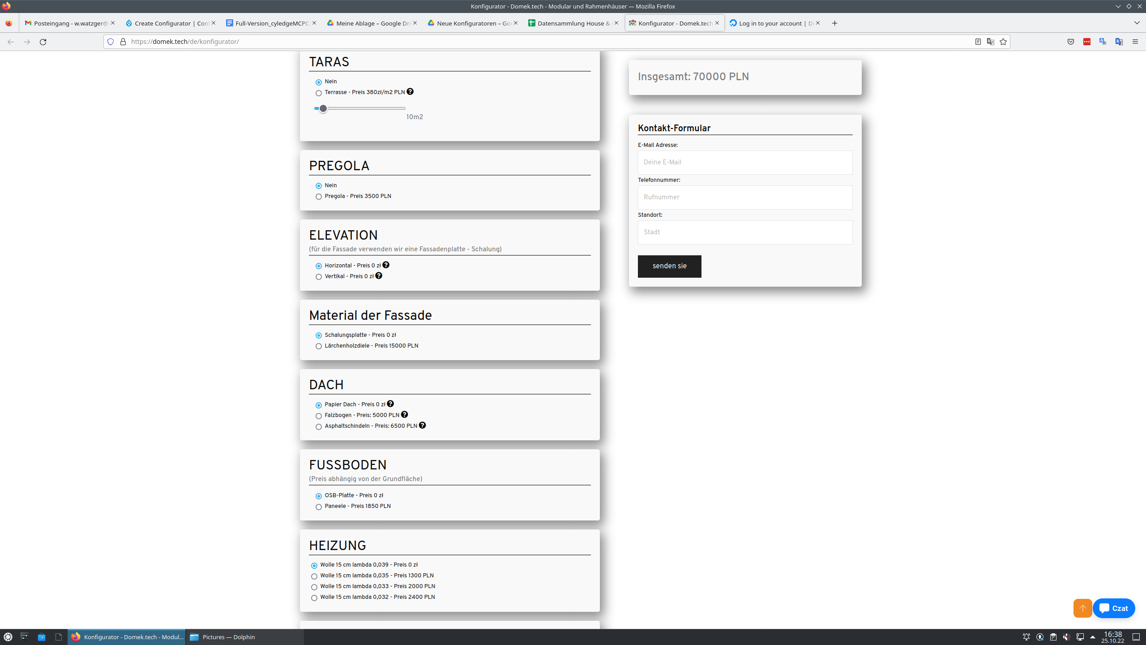1146x645 pixels.
Task: Click the terrace size slider handle
Action: pos(322,108)
